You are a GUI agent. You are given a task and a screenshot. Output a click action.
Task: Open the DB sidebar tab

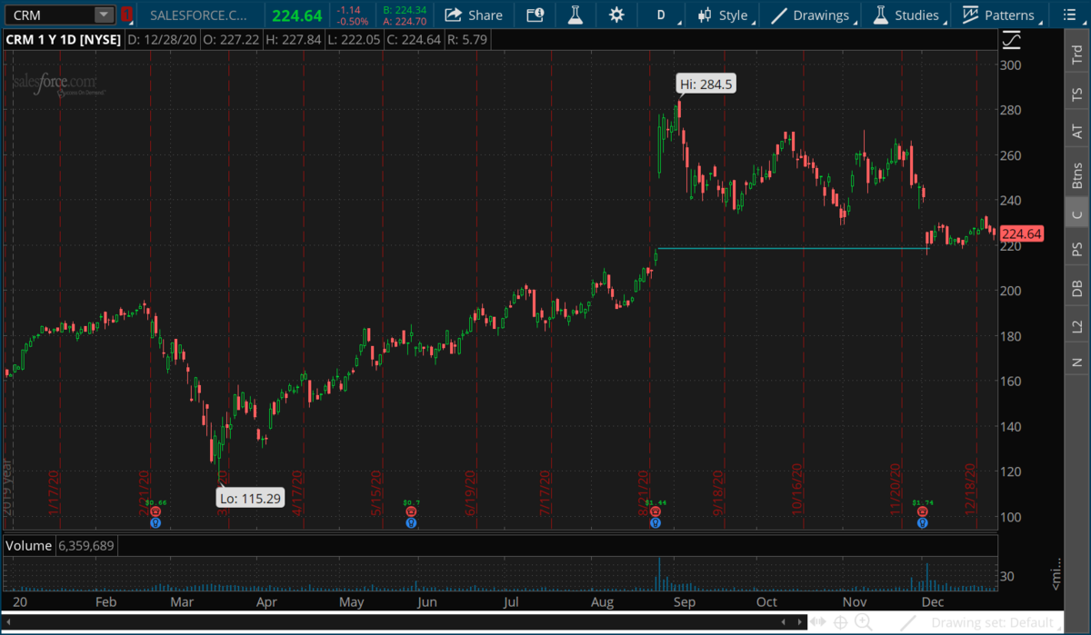pyautogui.click(x=1077, y=287)
